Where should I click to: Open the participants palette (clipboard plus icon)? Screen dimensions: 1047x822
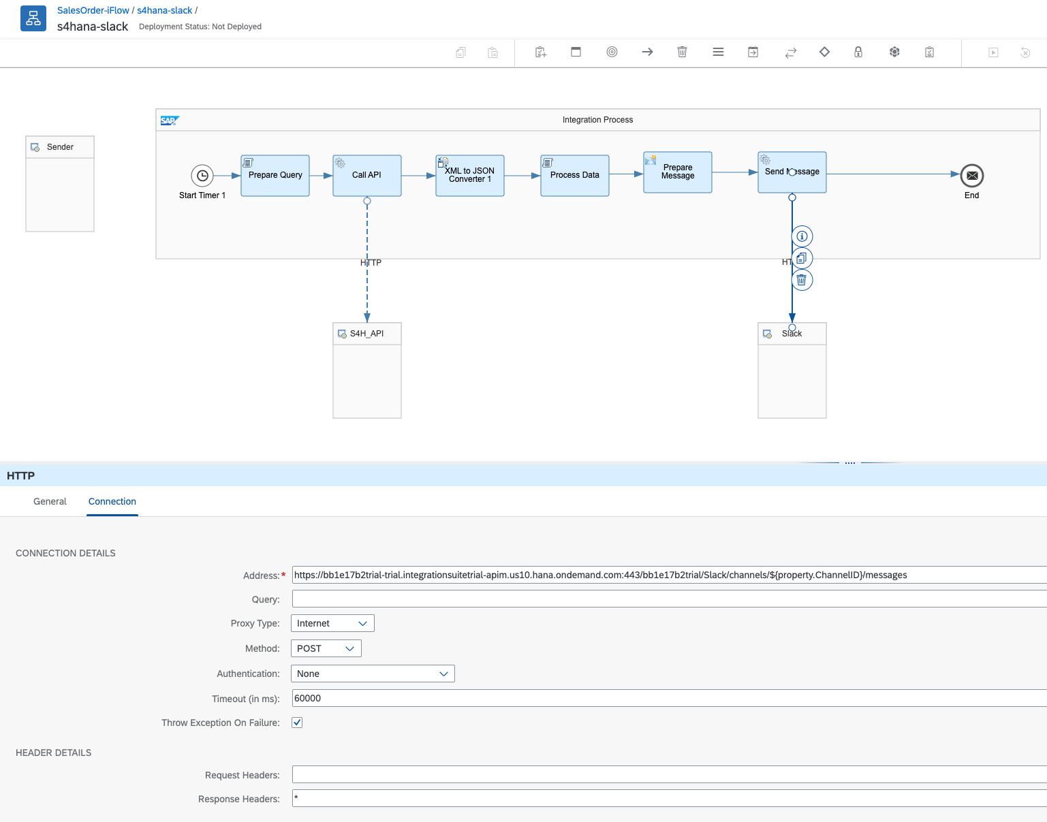[x=541, y=52]
